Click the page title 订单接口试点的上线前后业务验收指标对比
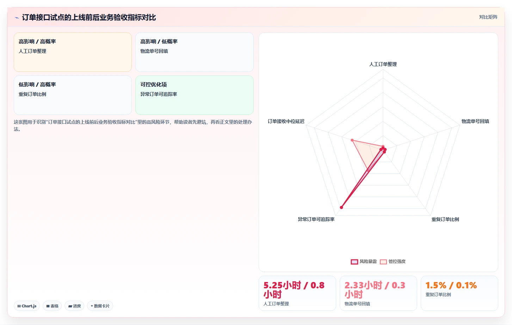 (89, 18)
